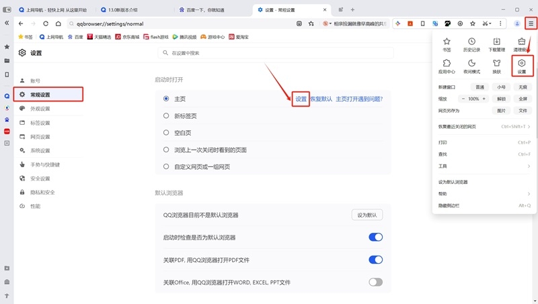Click 恢复默认 link
Screen dimensions: 538x304
coord(321,99)
